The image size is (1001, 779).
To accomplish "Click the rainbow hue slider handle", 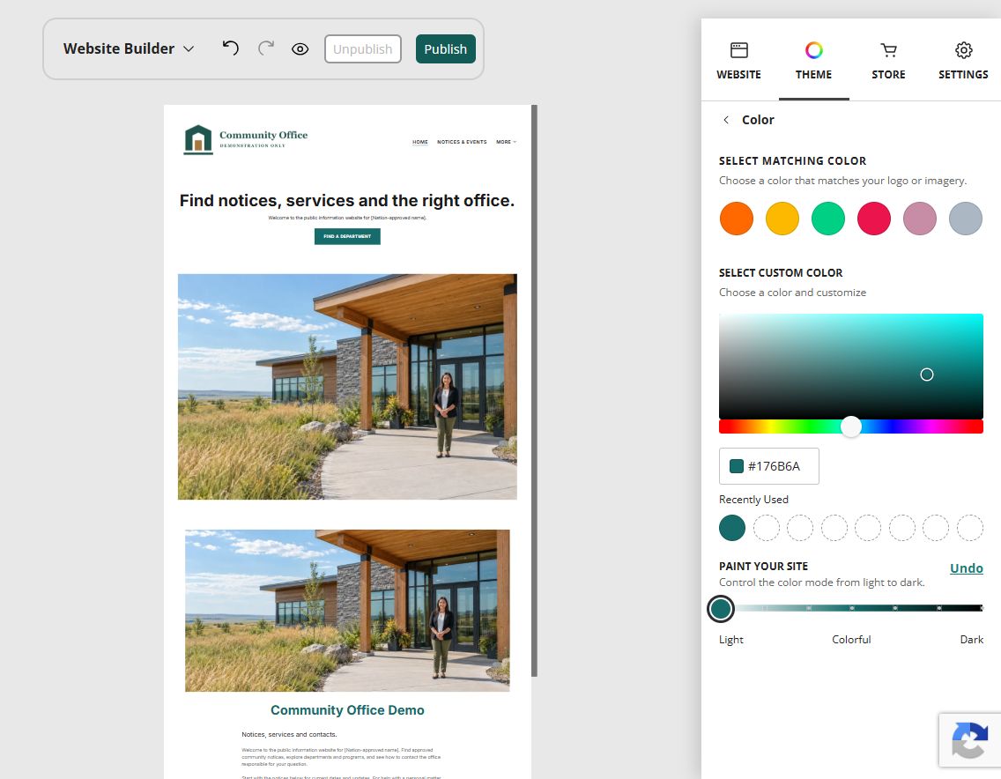I will click(x=851, y=427).
